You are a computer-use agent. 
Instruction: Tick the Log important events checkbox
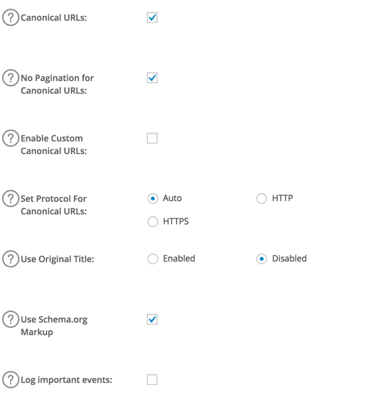pyautogui.click(x=152, y=380)
